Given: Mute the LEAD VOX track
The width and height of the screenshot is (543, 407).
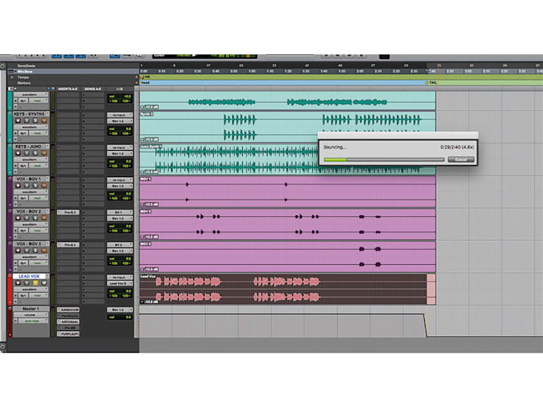Looking at the screenshot, I should pyautogui.click(x=44, y=283).
